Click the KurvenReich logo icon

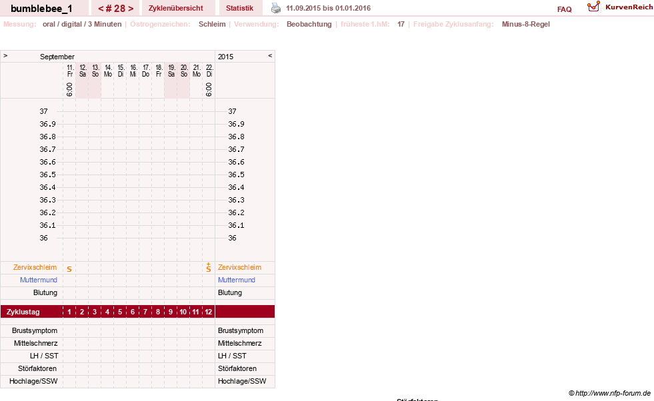tap(593, 7)
